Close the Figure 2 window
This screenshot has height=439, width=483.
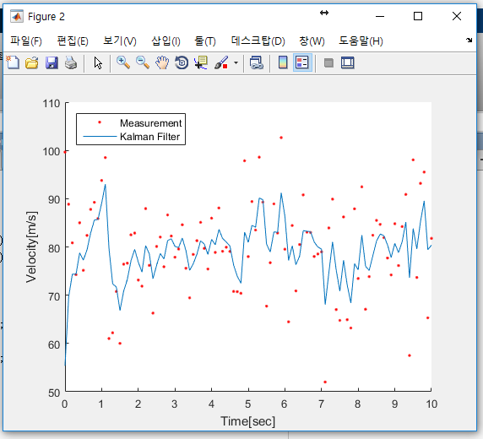(x=457, y=16)
